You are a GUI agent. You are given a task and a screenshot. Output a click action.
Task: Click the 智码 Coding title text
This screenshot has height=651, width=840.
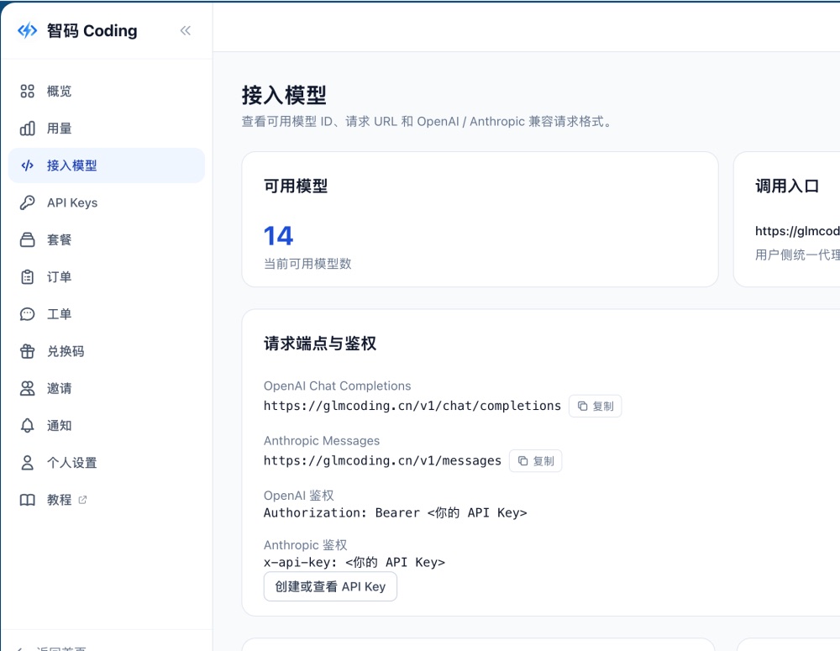(92, 30)
